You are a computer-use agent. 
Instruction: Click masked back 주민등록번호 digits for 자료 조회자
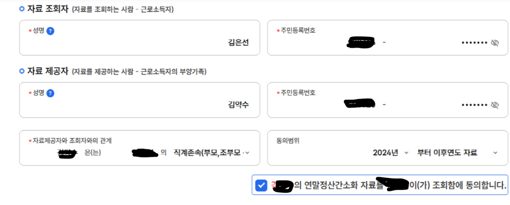pos(474,43)
